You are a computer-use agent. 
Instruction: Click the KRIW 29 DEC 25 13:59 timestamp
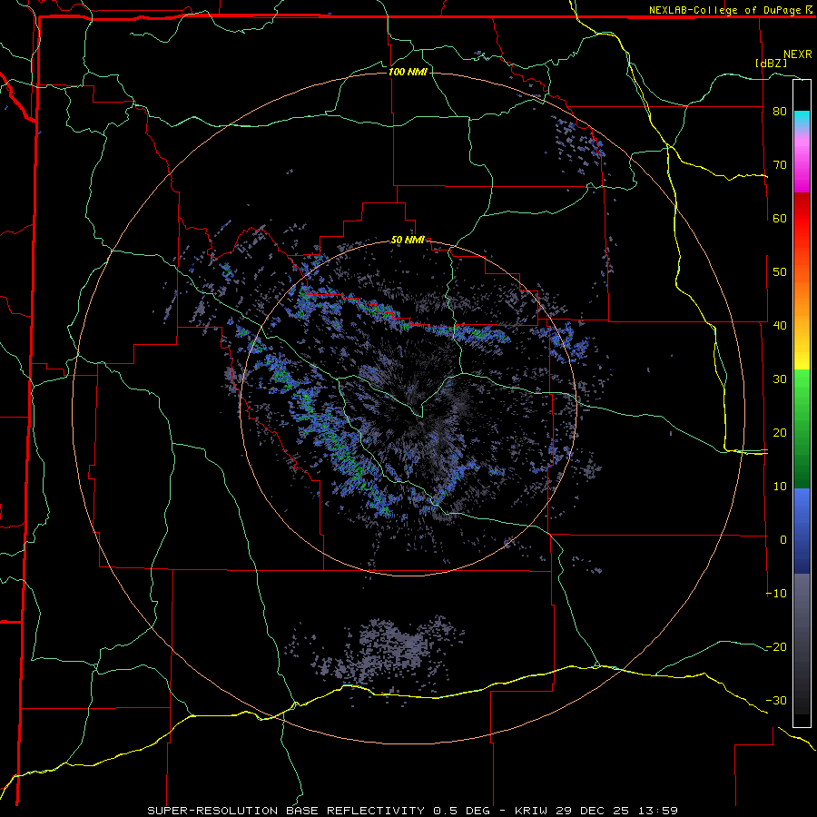point(596,811)
